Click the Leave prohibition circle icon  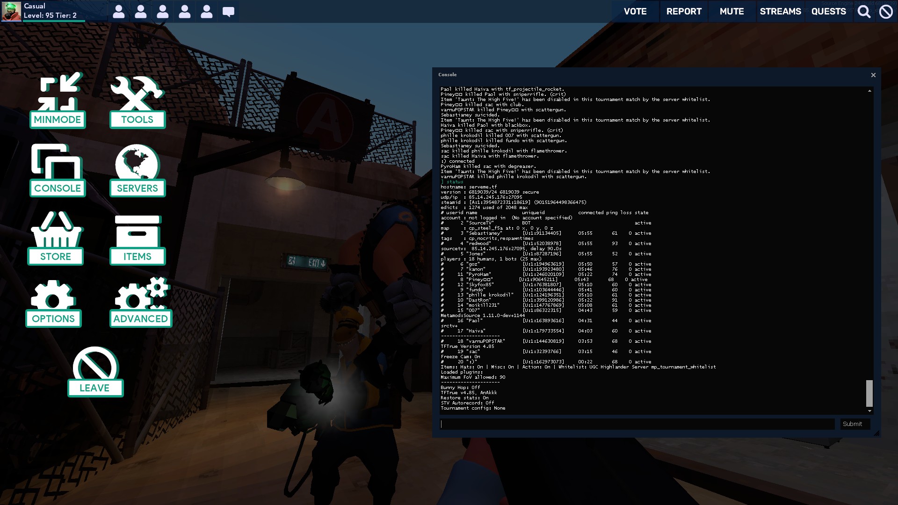(95, 363)
